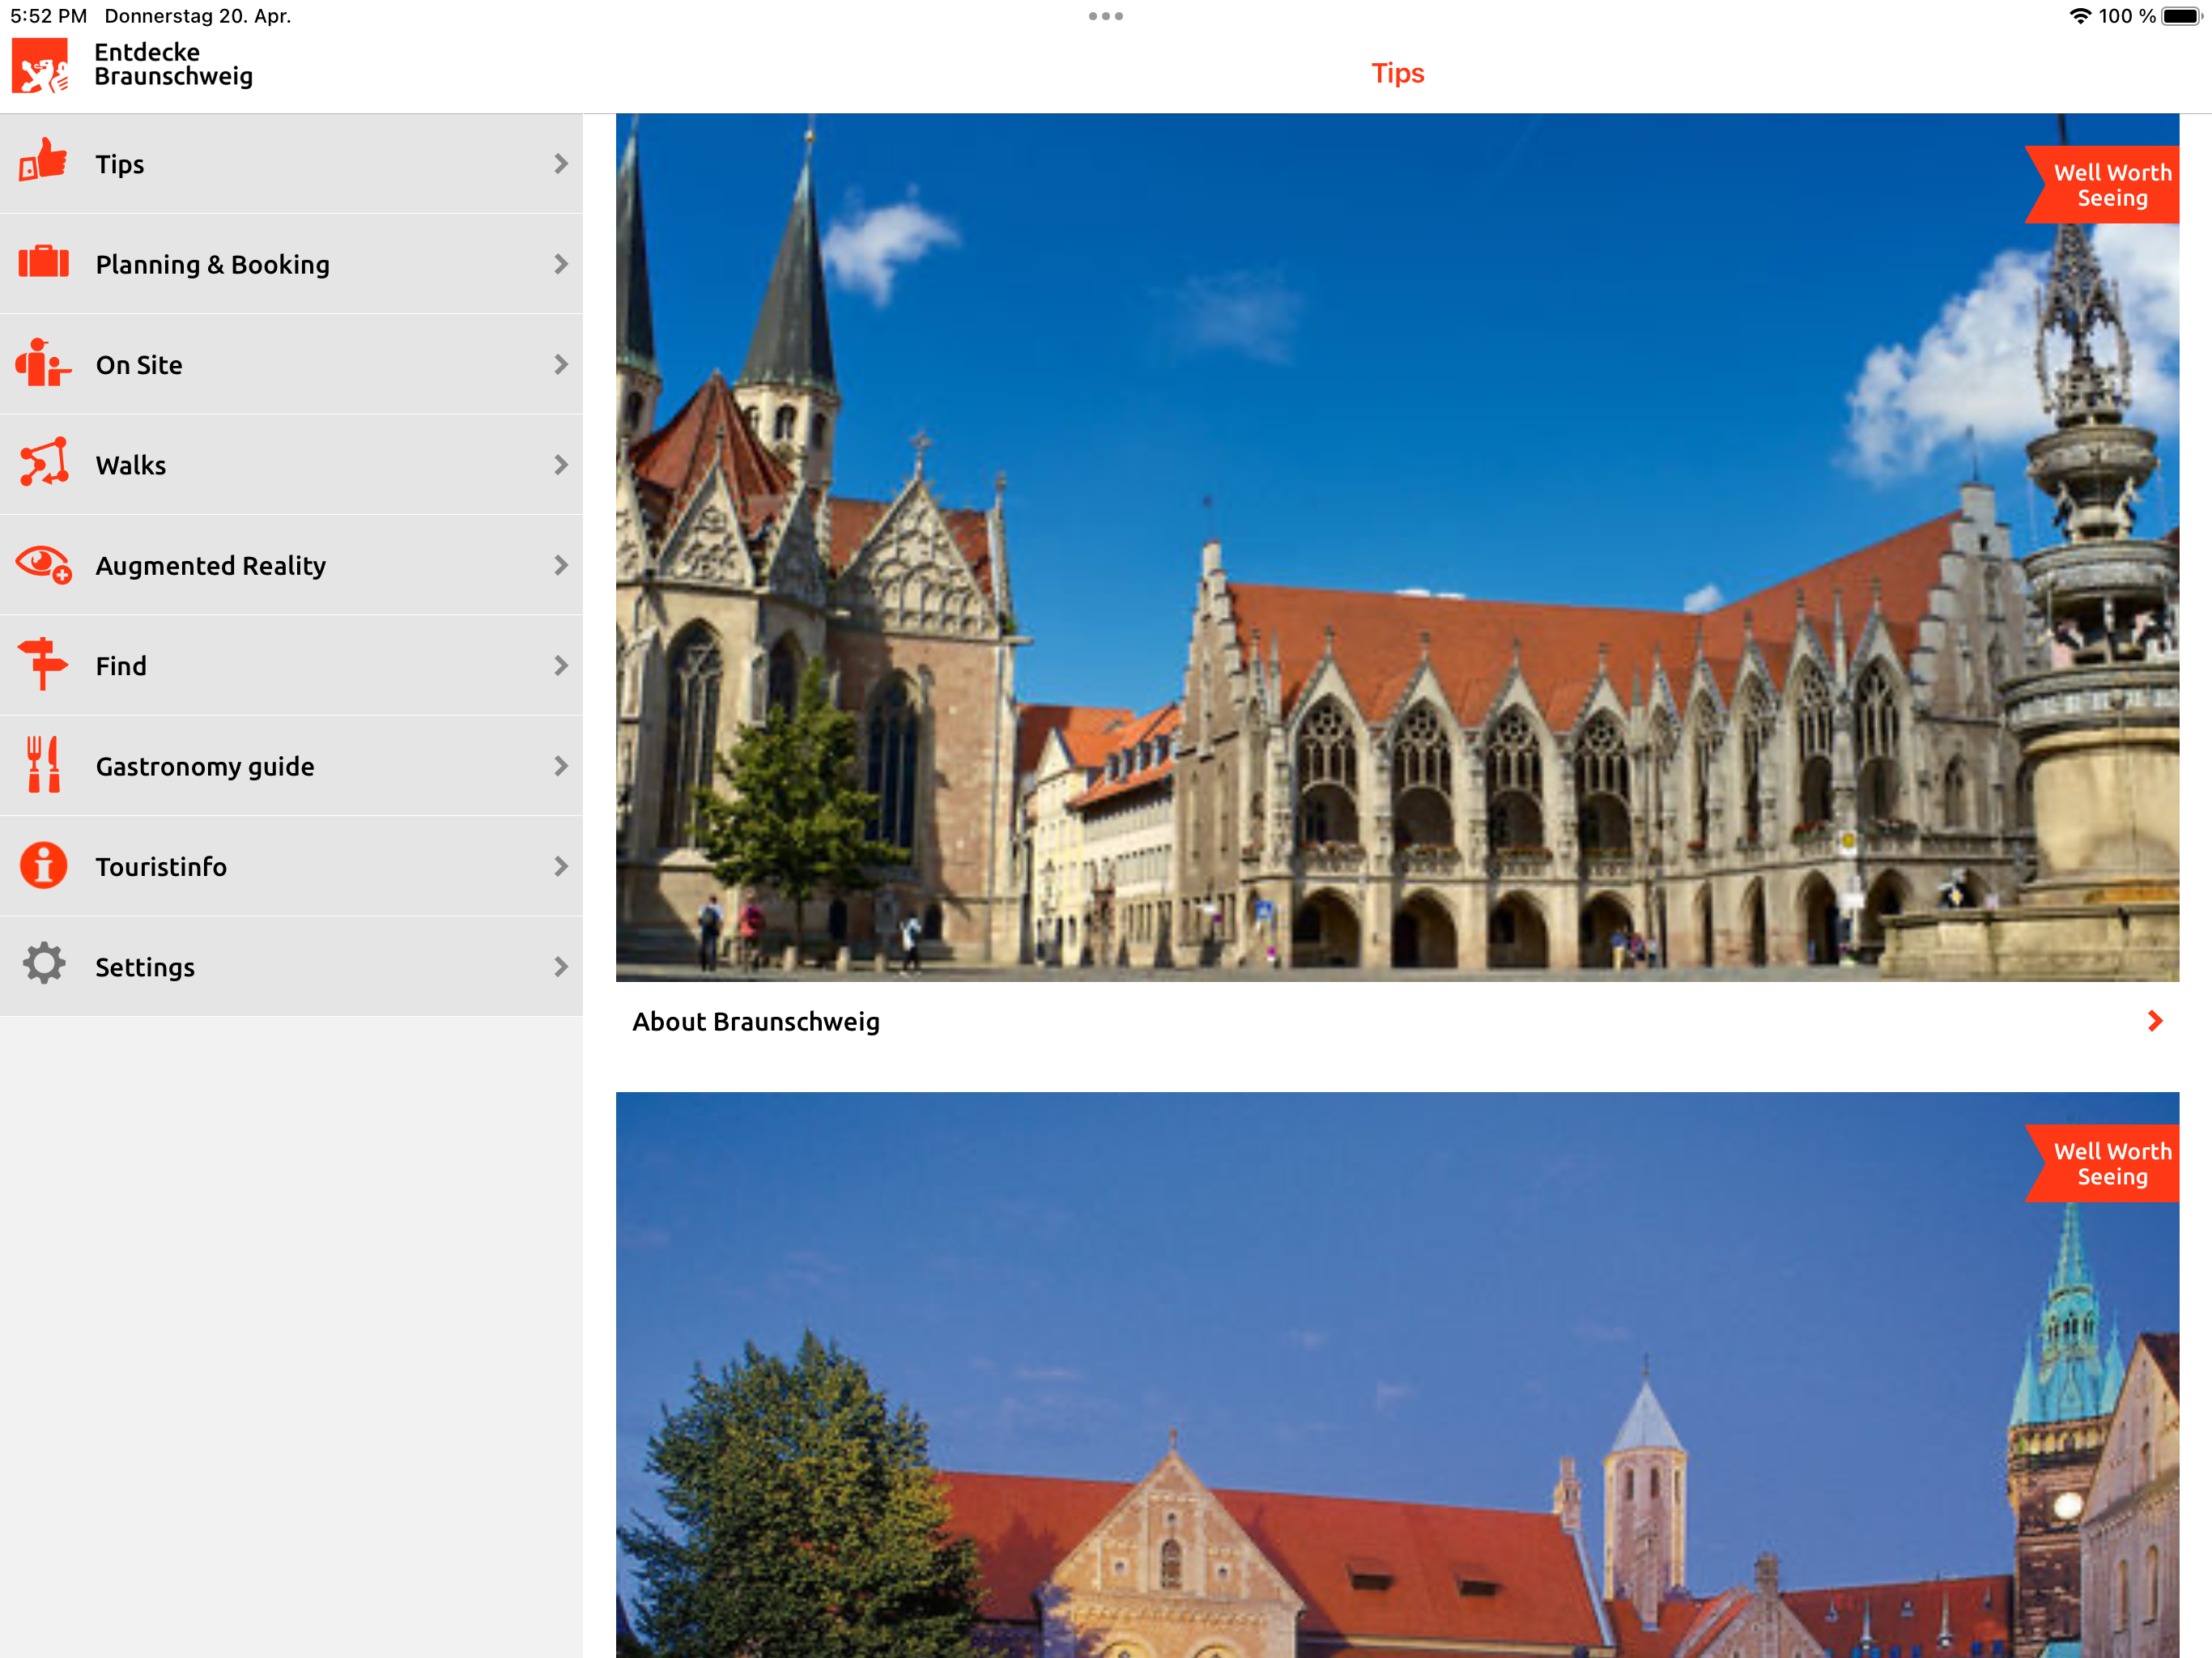Open the Planning & Booking menu entry

point(291,264)
